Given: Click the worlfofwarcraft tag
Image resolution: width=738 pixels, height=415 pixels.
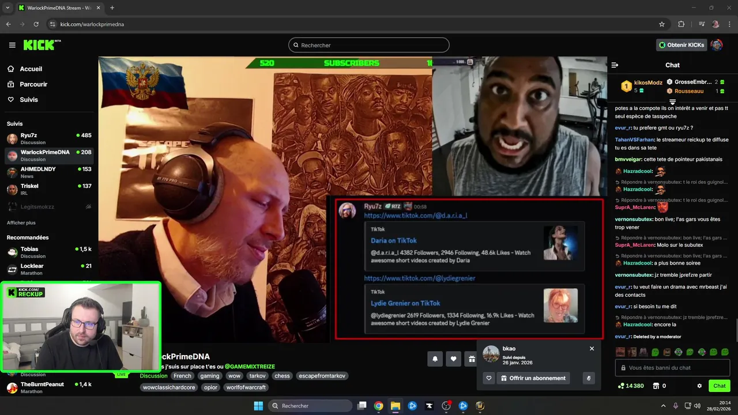Looking at the screenshot, I should (246, 387).
